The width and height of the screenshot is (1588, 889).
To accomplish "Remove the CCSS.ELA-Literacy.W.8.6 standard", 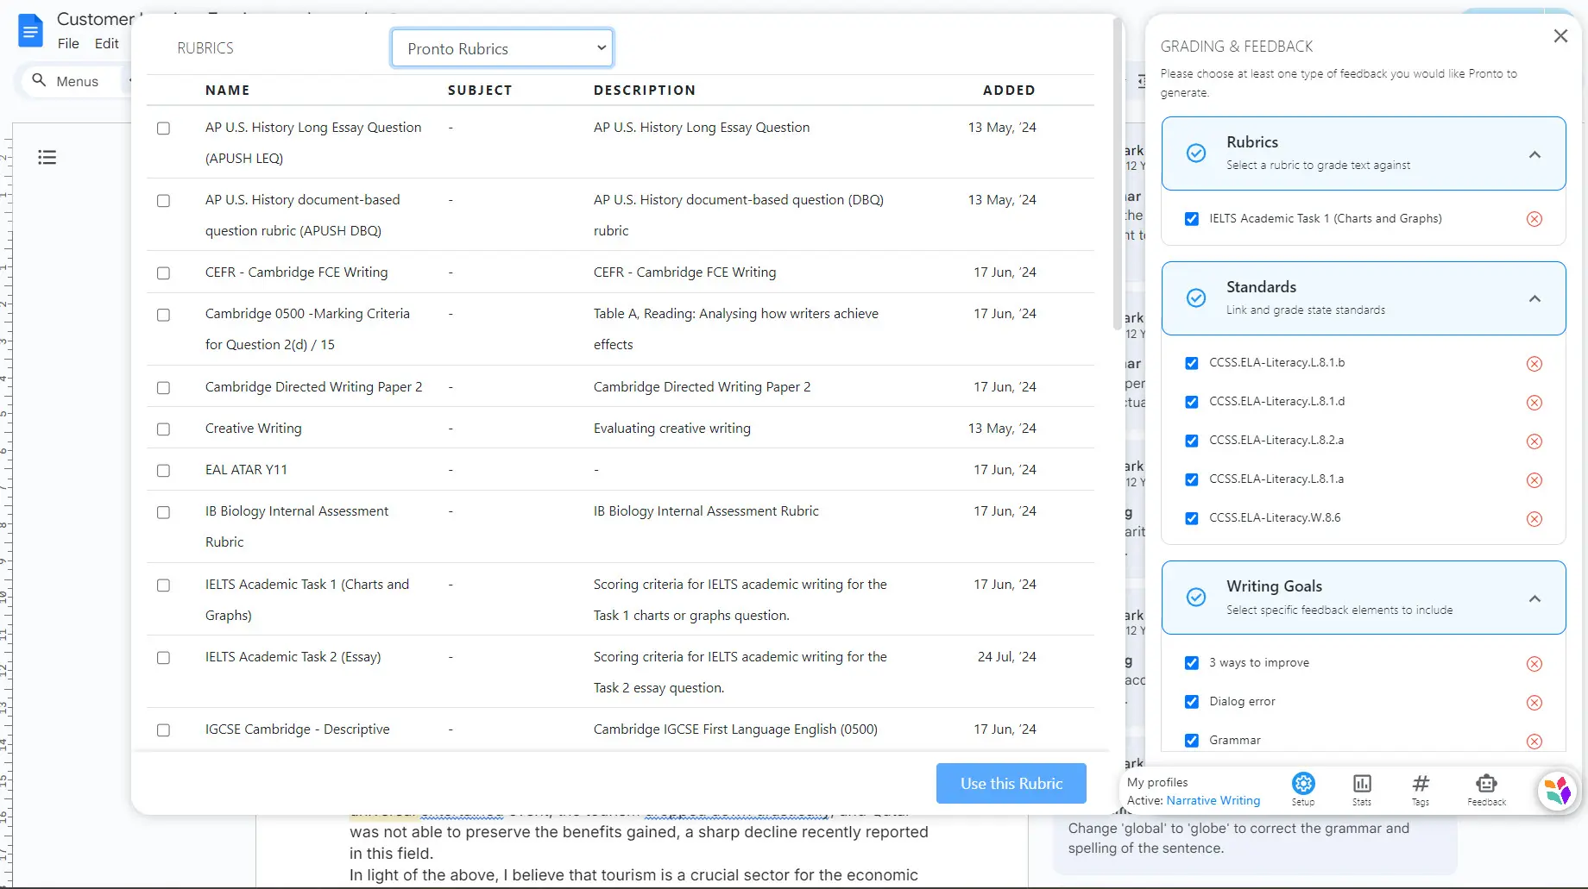I will point(1534,519).
